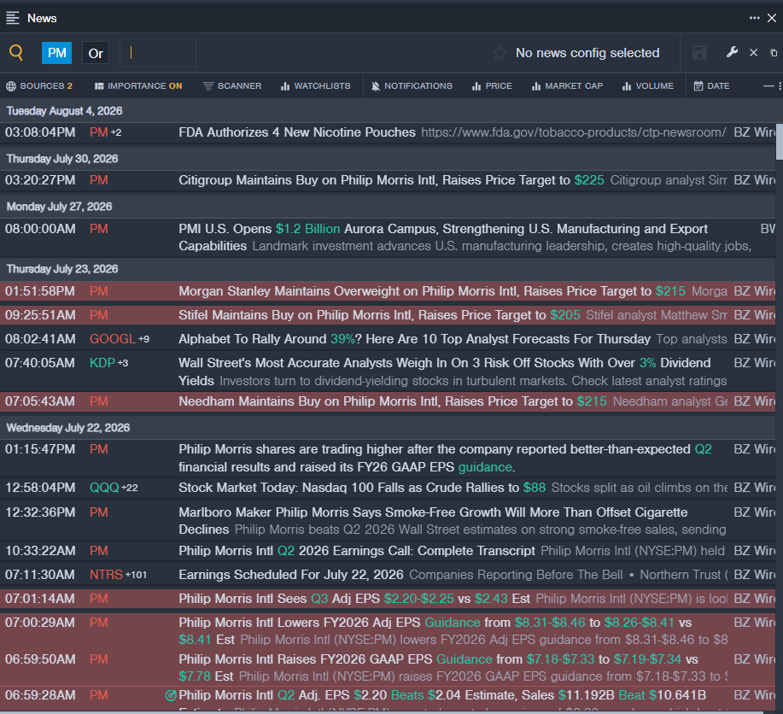This screenshot has height=714, width=783.
Task: Clear filters with the small X icon
Action: [x=753, y=52]
